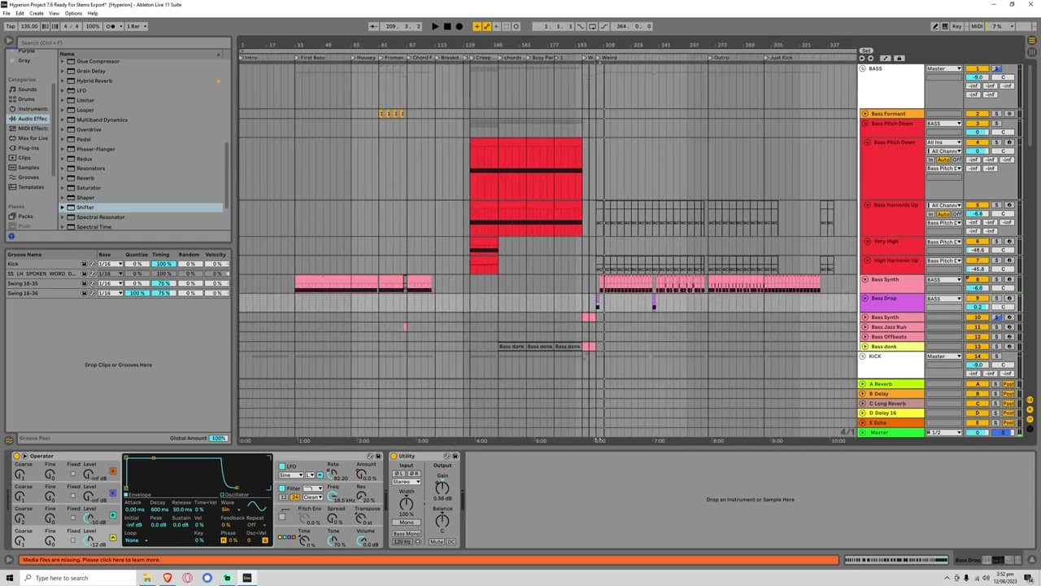The width and height of the screenshot is (1041, 586).
Task: Toggle the Utility device activator
Action: [394, 456]
